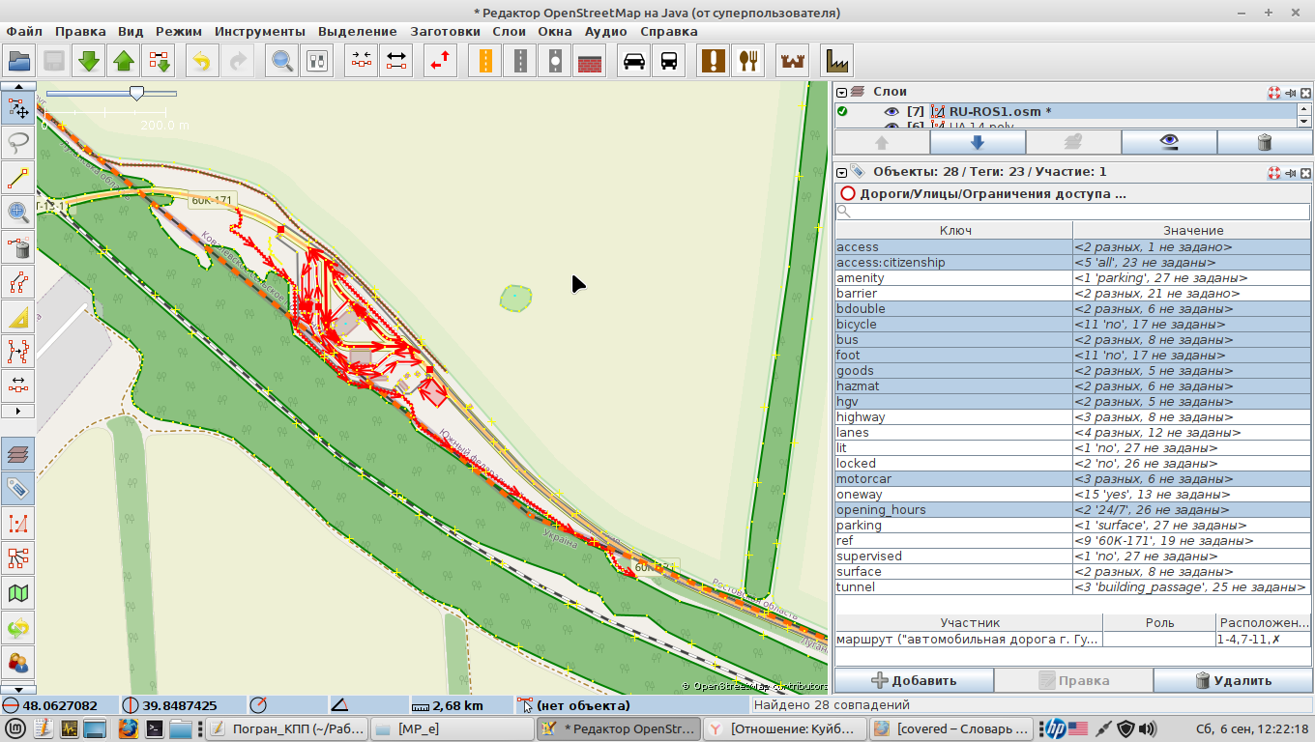Image resolution: width=1315 pixels, height=742 pixels.
Task: Click the Удалить button
Action: coord(1233,680)
